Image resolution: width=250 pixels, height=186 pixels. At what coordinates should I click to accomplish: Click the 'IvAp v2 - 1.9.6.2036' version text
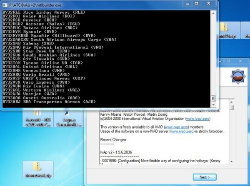(x=116, y=152)
